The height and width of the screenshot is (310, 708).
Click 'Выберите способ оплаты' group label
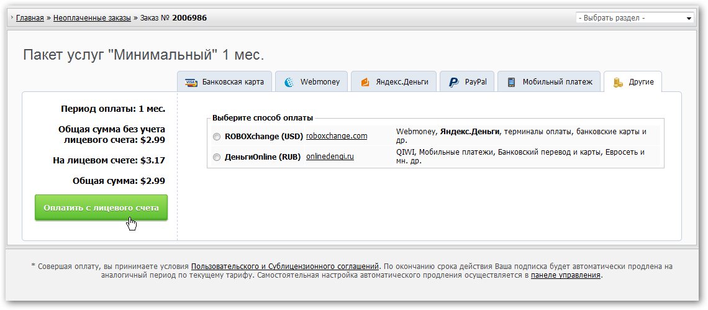coord(263,119)
